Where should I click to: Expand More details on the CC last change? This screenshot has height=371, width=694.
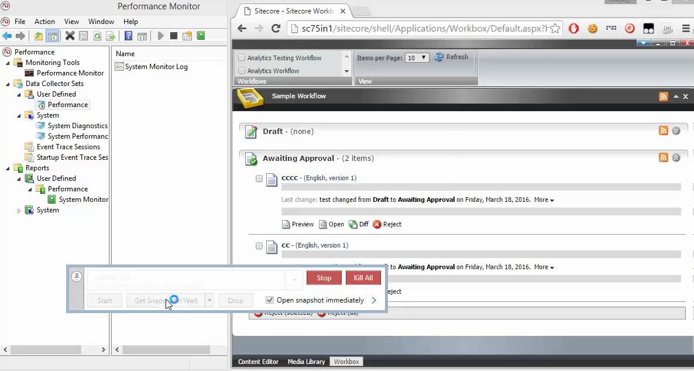click(544, 267)
